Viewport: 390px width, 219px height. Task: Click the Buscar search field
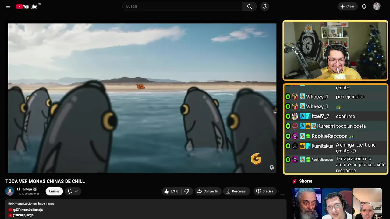(183, 6)
